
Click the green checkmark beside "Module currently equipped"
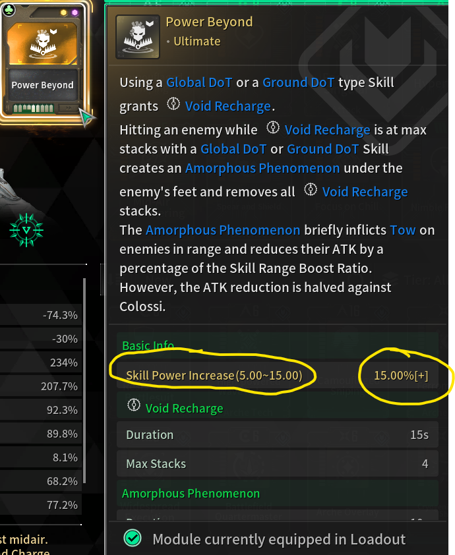(133, 539)
